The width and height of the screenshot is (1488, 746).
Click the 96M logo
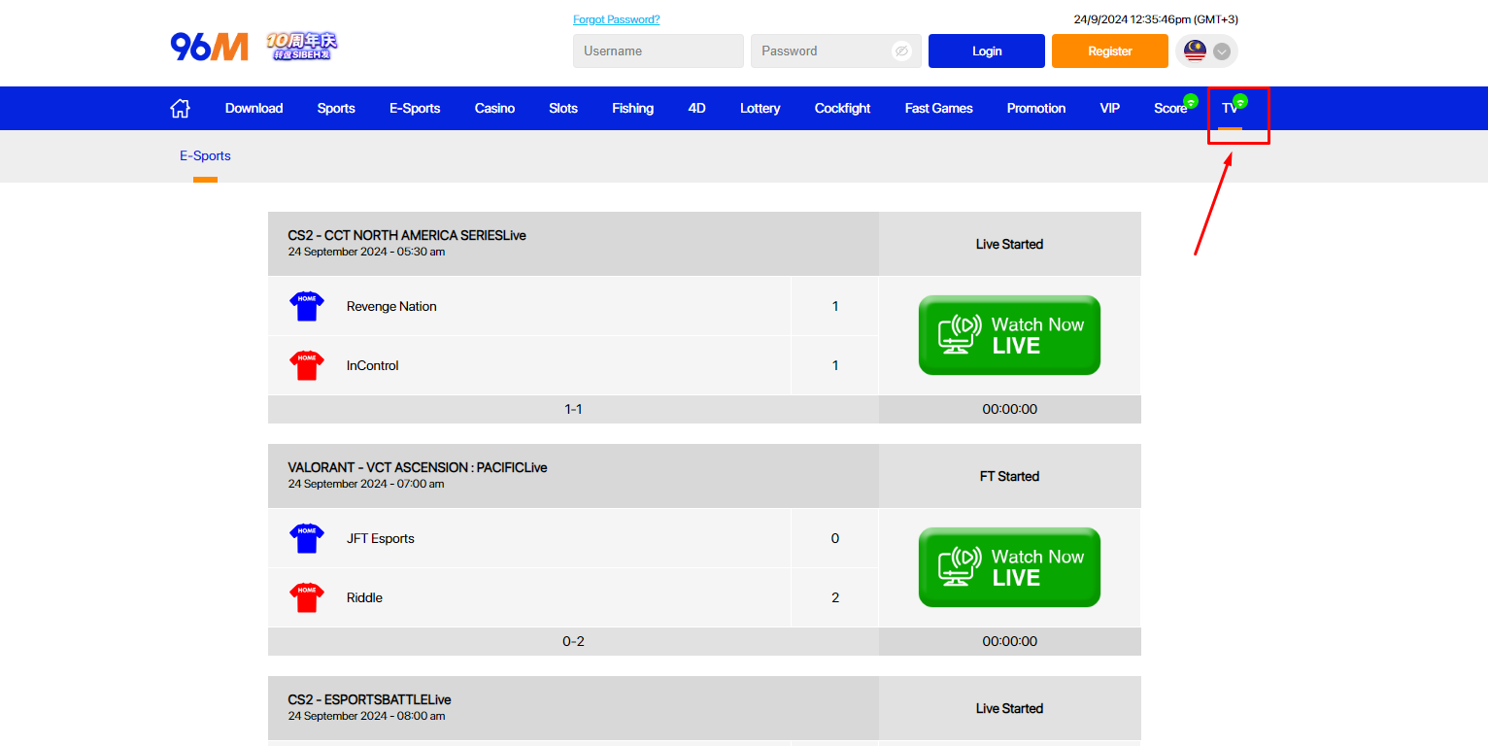pyautogui.click(x=209, y=47)
